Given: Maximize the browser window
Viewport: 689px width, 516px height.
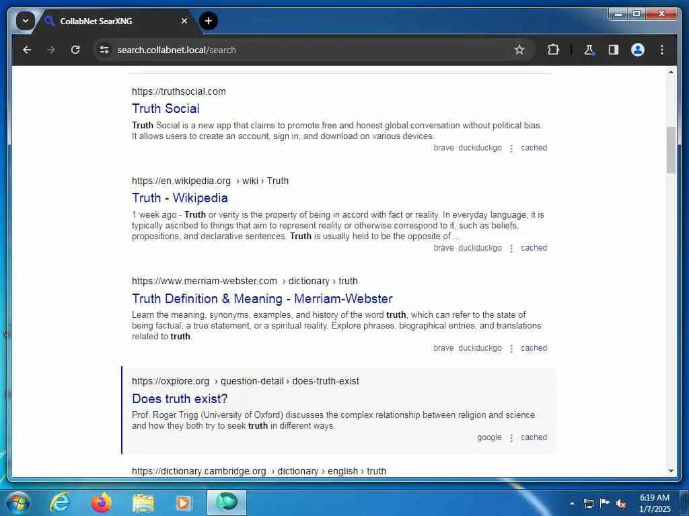Looking at the screenshot, I should pyautogui.click(x=637, y=14).
